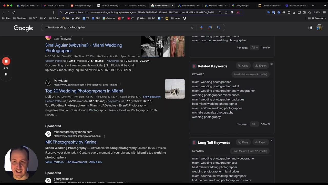328x185 pixels.
Task: Click the PartySlate site favicon
Action: pyautogui.click(x=48, y=83)
